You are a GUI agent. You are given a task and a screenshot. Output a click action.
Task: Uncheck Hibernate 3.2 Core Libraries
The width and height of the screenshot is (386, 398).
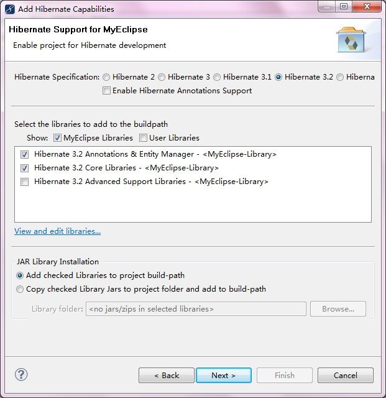25,168
